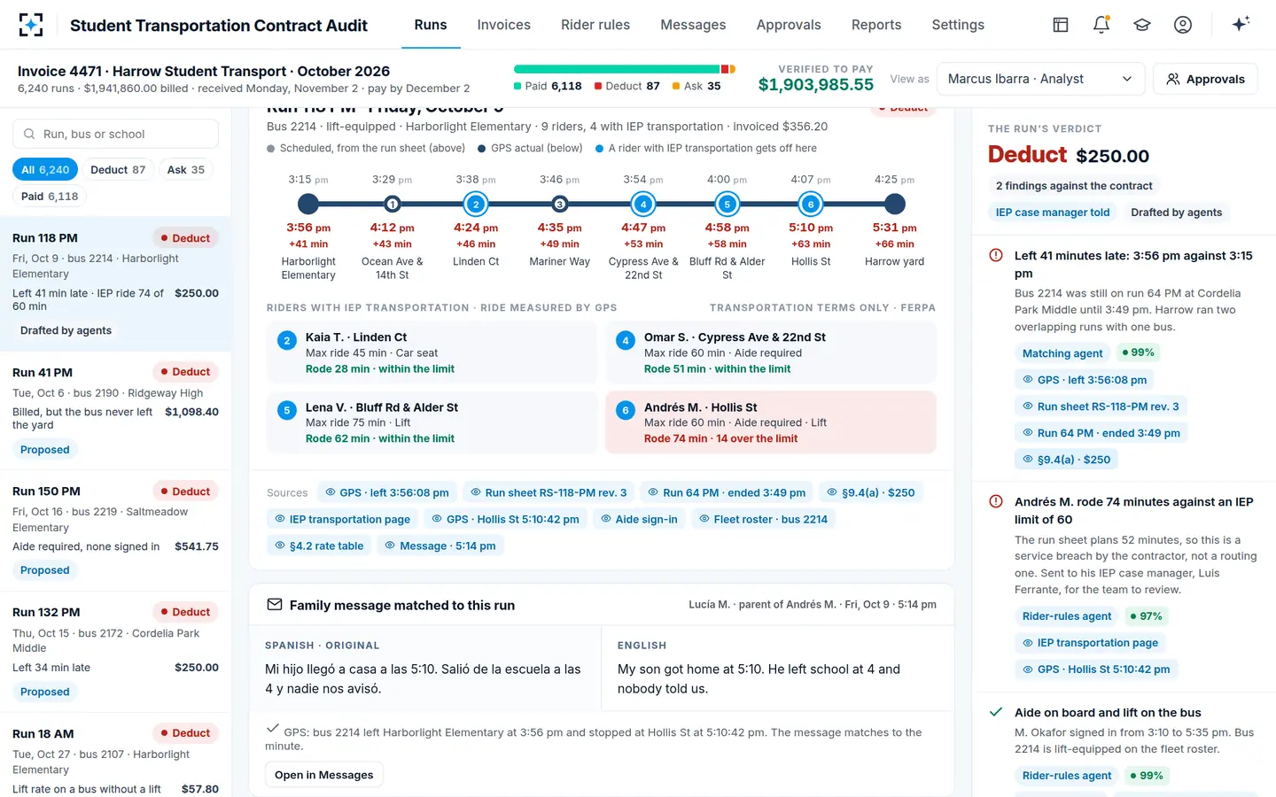Open source chip GPS · left 3:56:08 pm in Sources

pyautogui.click(x=386, y=492)
